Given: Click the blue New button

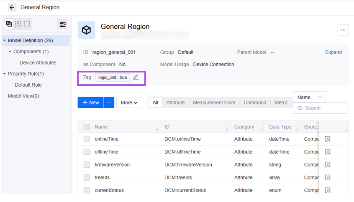Looking at the screenshot, I should click(x=90, y=102).
